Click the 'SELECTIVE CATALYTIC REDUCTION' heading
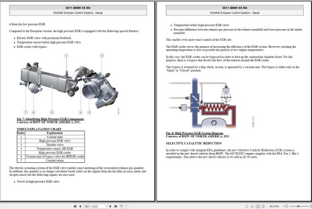Screen dimensions: 312x209 [x=194, y=143]
